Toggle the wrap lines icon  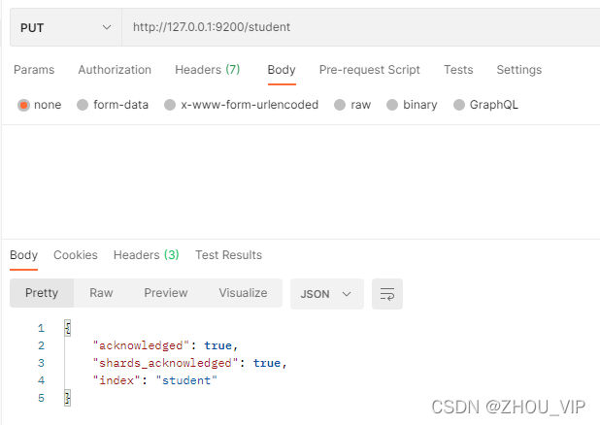pyautogui.click(x=387, y=294)
